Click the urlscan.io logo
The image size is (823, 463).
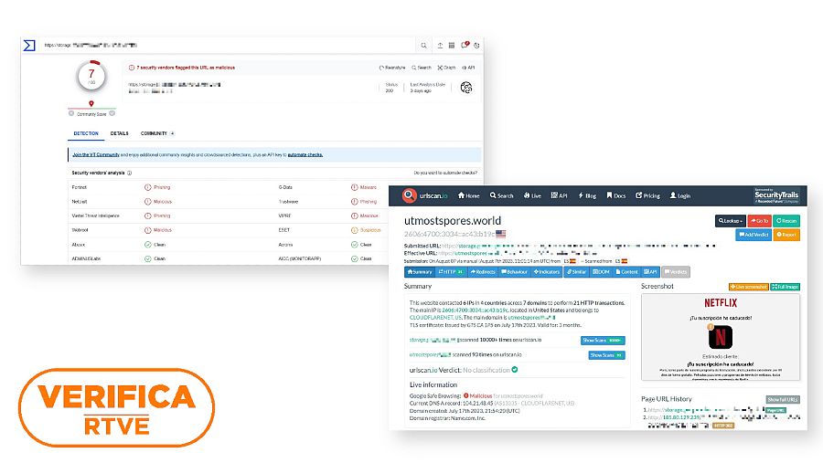pyautogui.click(x=424, y=195)
